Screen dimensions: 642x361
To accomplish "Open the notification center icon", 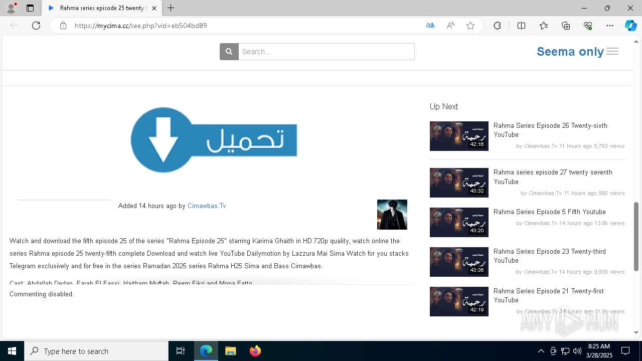I will click(x=625, y=351).
